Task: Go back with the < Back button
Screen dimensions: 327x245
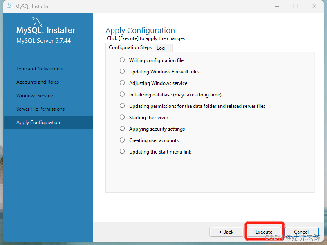Action: (226, 232)
